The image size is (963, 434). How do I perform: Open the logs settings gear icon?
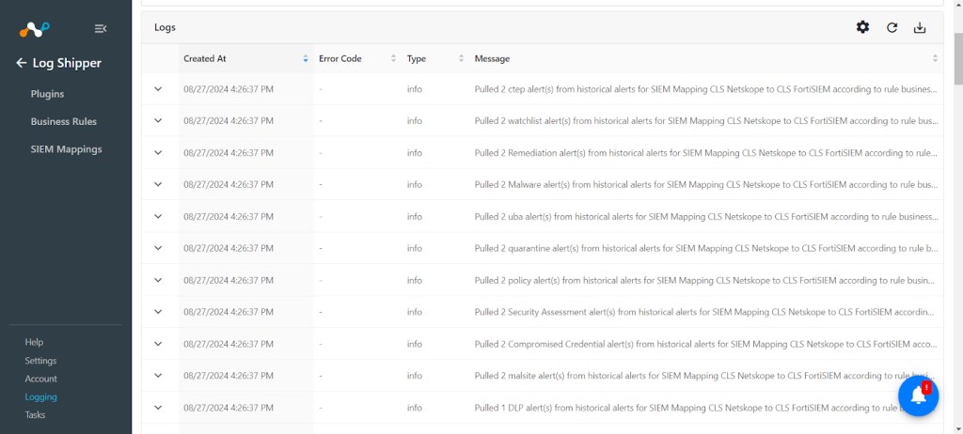tap(863, 27)
